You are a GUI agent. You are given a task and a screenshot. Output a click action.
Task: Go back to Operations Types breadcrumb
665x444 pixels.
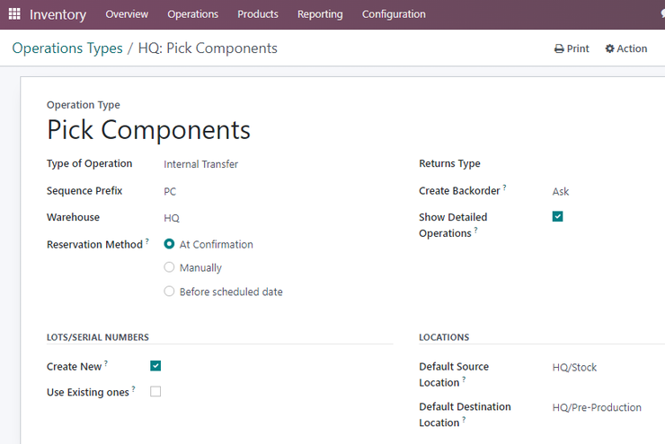tap(67, 48)
